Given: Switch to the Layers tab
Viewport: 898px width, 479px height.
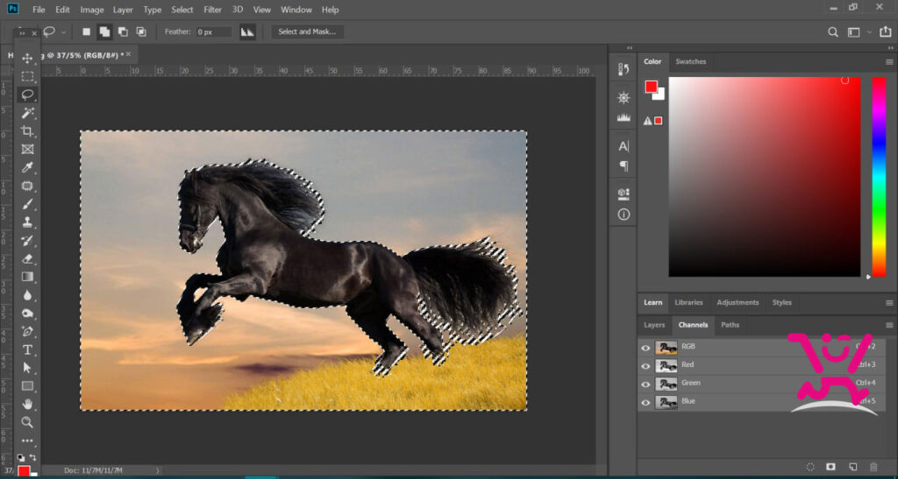Looking at the screenshot, I should 654,325.
